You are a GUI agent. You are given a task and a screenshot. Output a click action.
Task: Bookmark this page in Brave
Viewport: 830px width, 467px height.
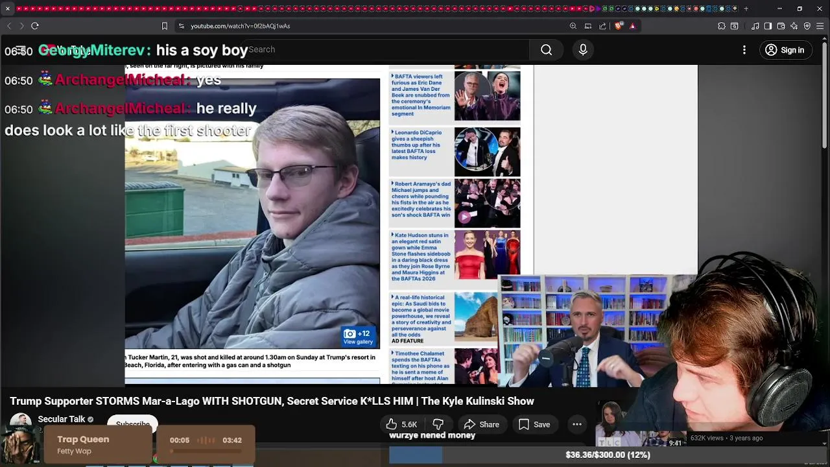click(165, 26)
